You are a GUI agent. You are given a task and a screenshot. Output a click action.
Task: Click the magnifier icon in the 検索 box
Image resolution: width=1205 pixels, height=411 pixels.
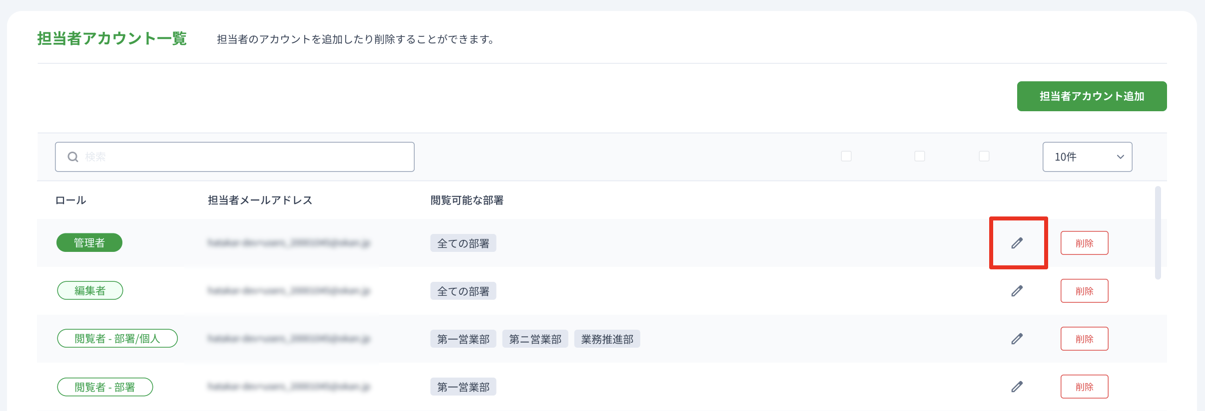(73, 157)
